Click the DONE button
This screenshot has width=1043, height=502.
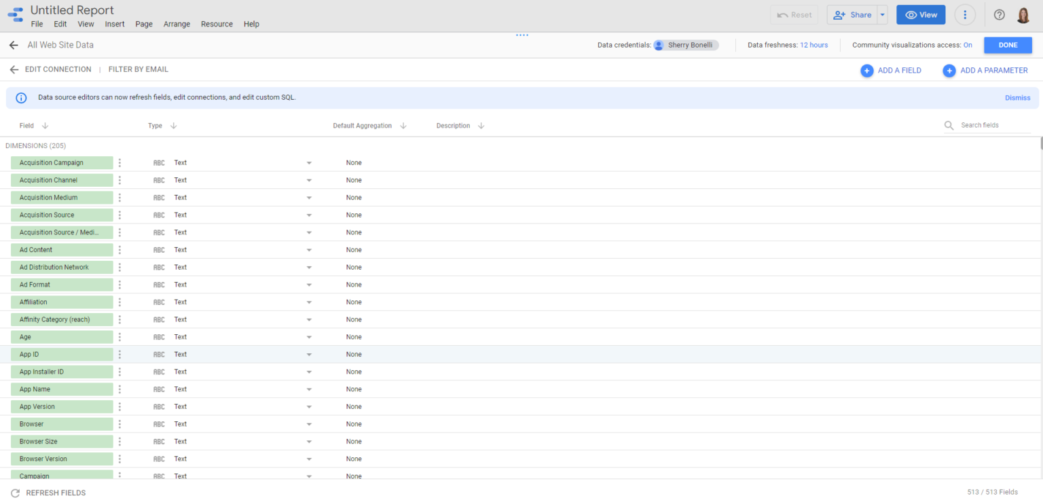point(1008,45)
